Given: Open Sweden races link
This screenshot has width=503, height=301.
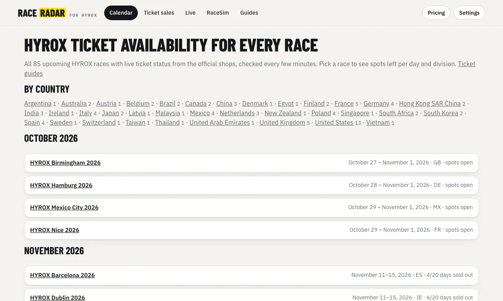Looking at the screenshot, I should pyautogui.click(x=61, y=122).
